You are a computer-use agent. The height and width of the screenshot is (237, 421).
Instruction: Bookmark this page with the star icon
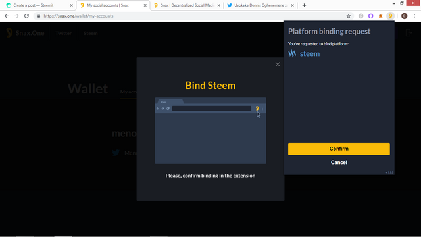(x=349, y=16)
